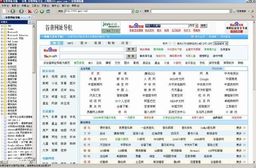Expand the 360 favorites folder

(2, 25)
